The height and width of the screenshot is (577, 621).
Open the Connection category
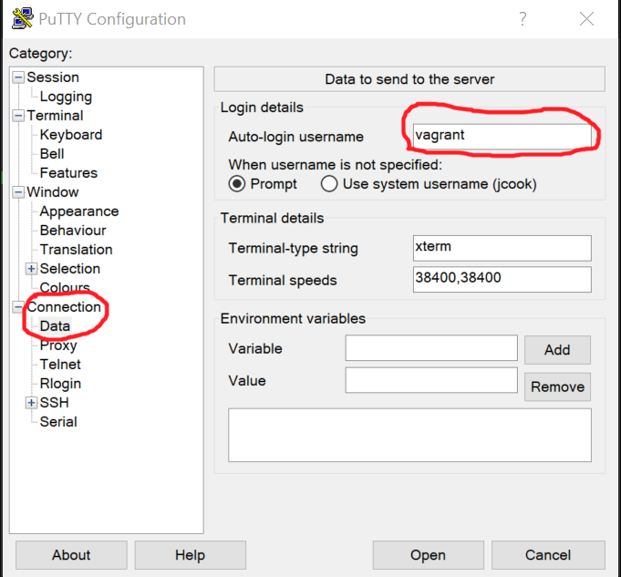tap(64, 307)
